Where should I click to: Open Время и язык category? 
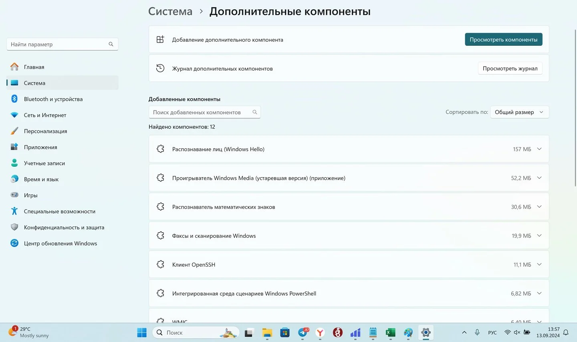tap(63, 179)
